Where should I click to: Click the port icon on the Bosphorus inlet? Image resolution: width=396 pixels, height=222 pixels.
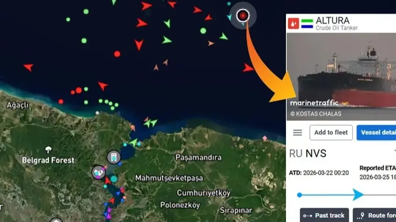(114, 157)
